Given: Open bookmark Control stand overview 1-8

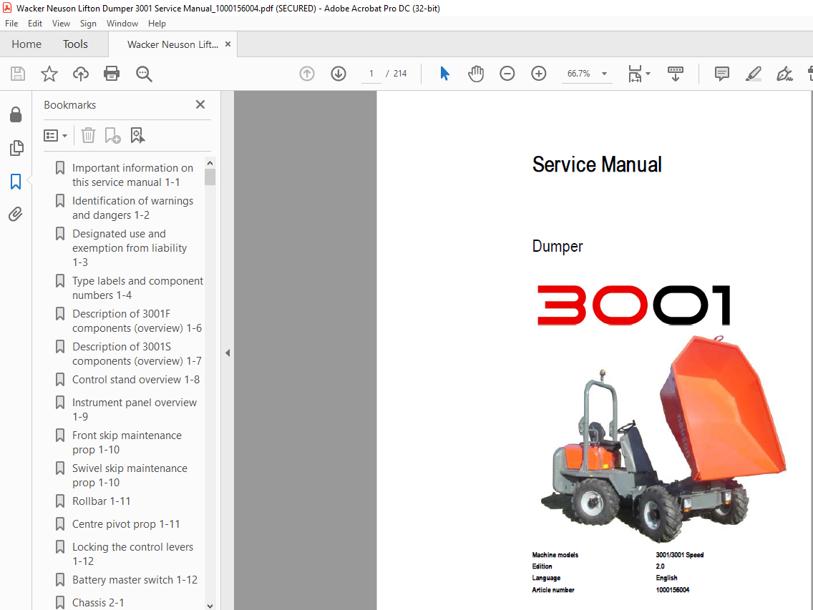Looking at the screenshot, I should 136,379.
